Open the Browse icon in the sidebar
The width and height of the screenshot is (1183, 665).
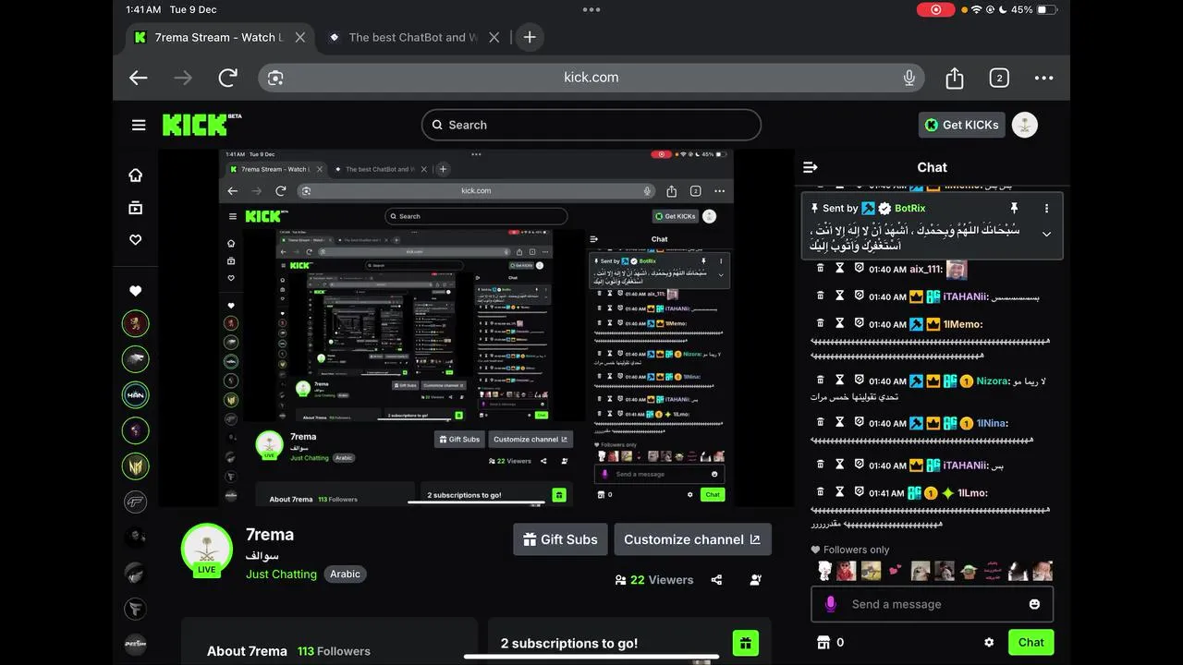coord(136,208)
